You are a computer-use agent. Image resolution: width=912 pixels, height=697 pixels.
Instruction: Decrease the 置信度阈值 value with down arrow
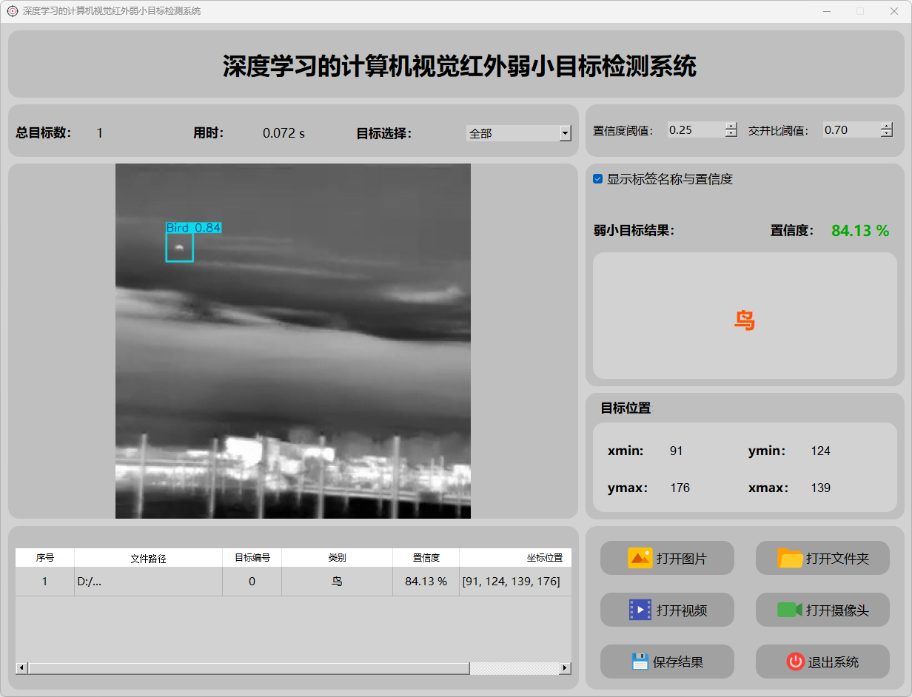(x=731, y=134)
